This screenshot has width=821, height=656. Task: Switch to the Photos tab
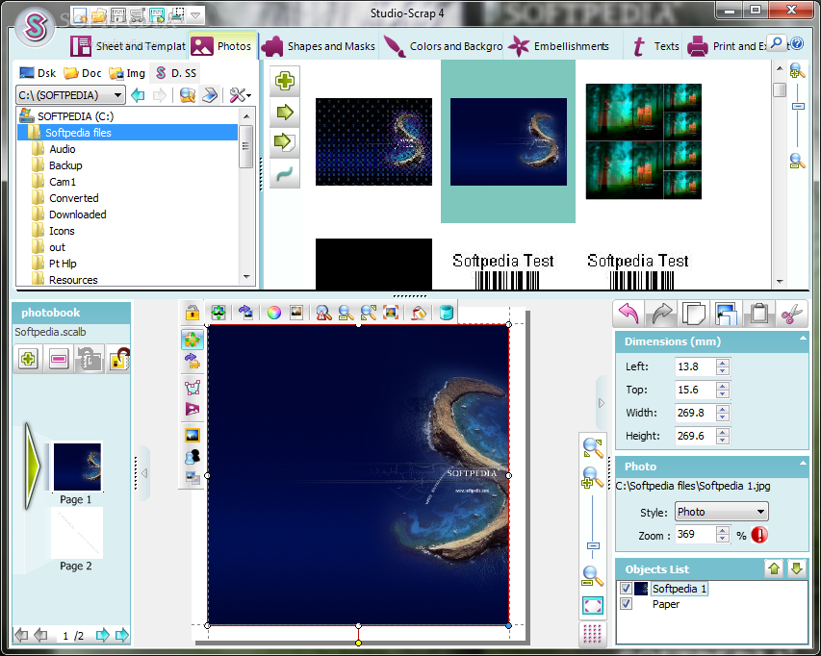point(222,46)
